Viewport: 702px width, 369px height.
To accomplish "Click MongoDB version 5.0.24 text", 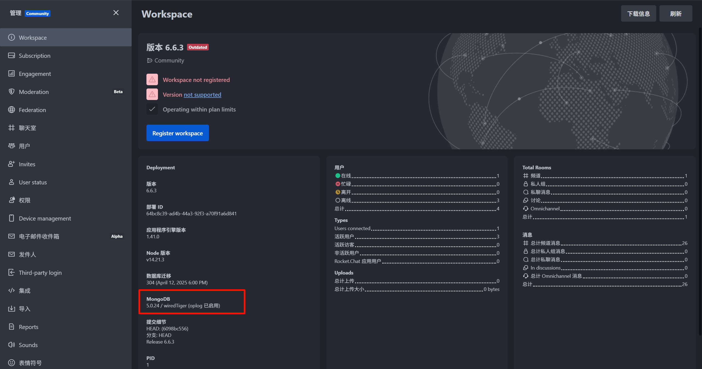I will click(183, 305).
